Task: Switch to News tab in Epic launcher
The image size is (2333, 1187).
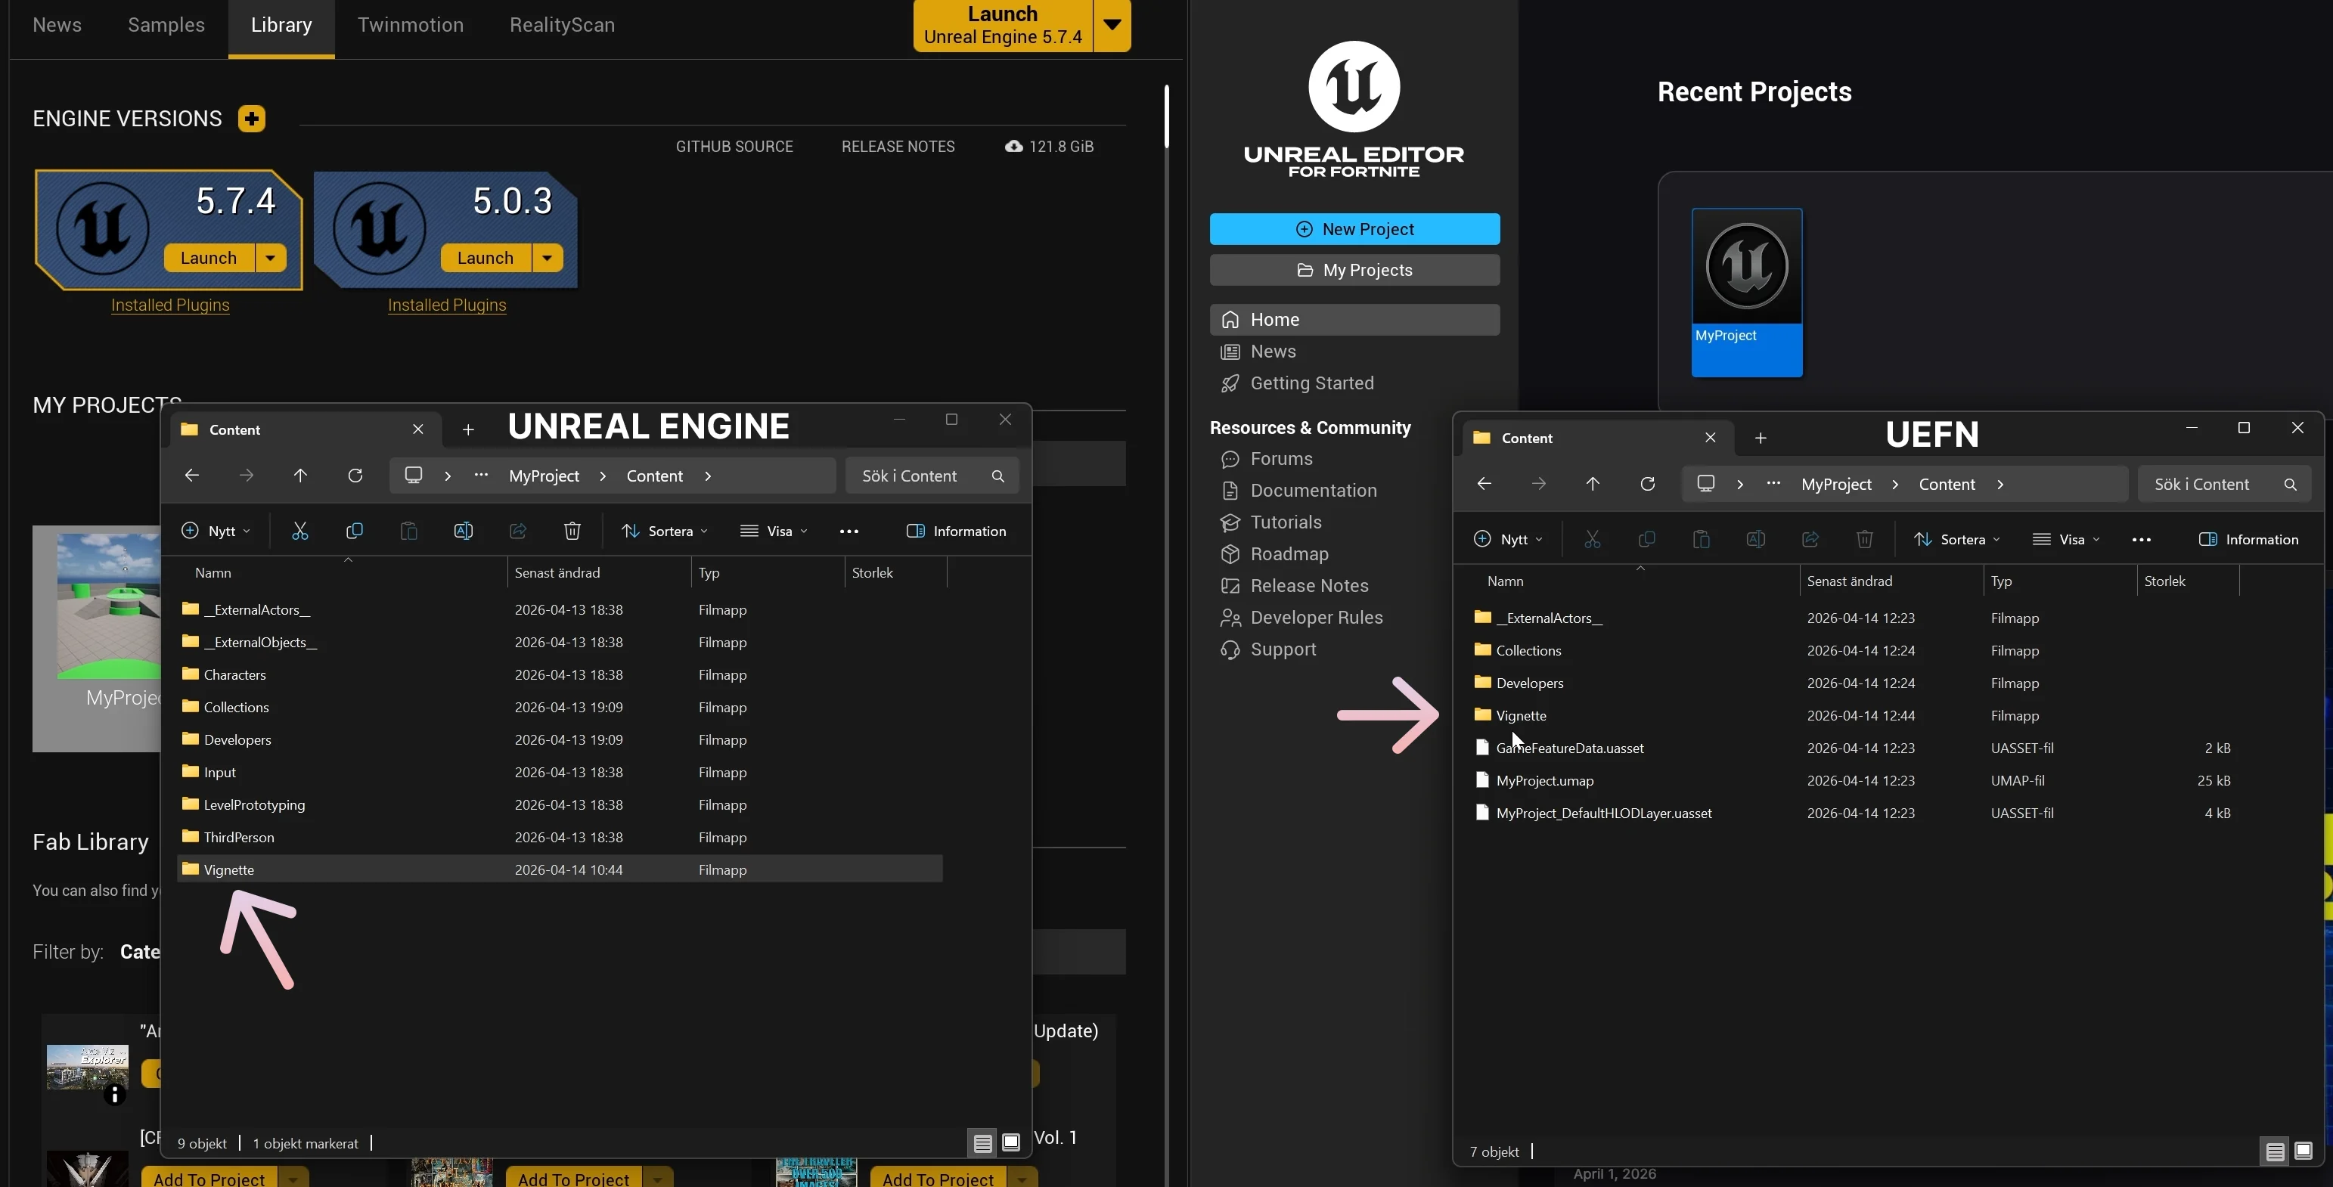Action: [57, 26]
